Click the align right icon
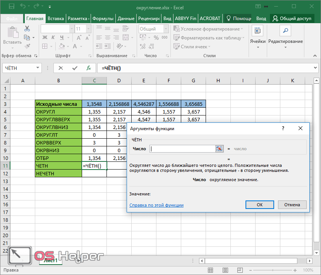321x275 pixels. coord(116,37)
